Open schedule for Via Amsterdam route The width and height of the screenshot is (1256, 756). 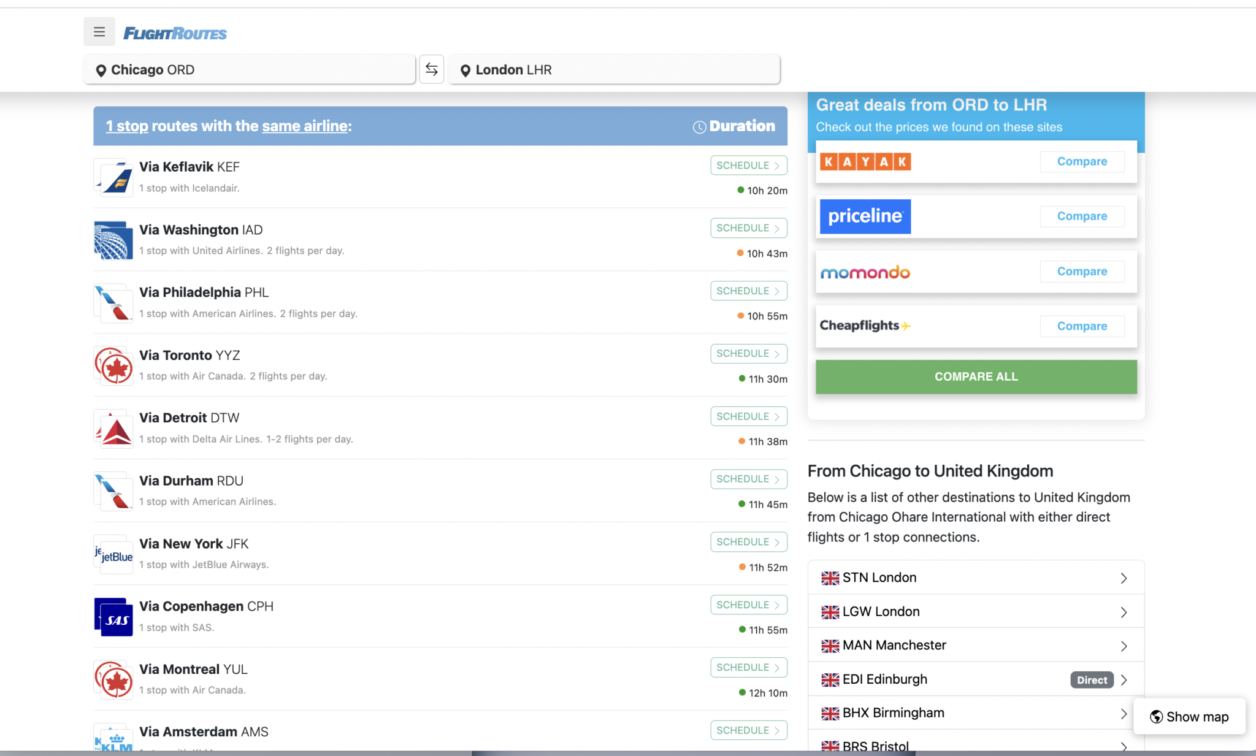(748, 730)
